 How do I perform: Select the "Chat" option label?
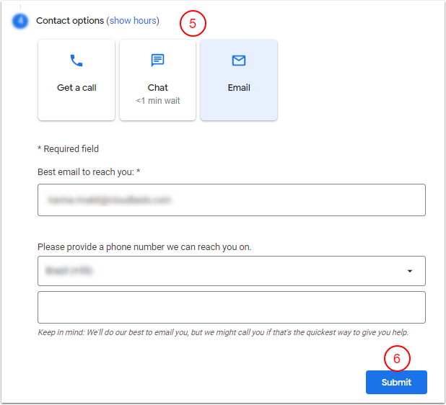[157, 88]
